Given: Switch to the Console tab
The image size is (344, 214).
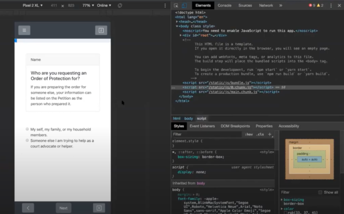Looking at the screenshot, I should tap(225, 5).
